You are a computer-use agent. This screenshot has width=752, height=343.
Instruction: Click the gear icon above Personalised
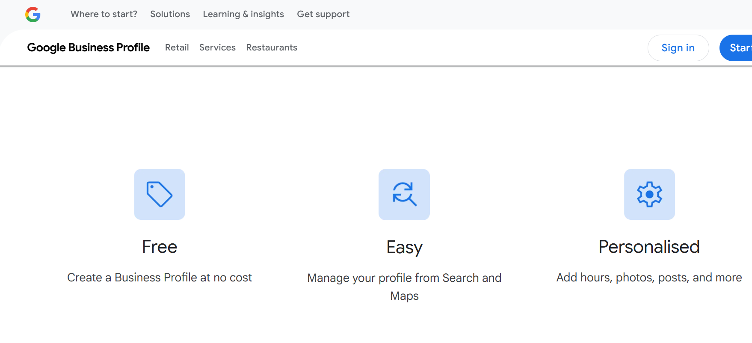pos(649,194)
